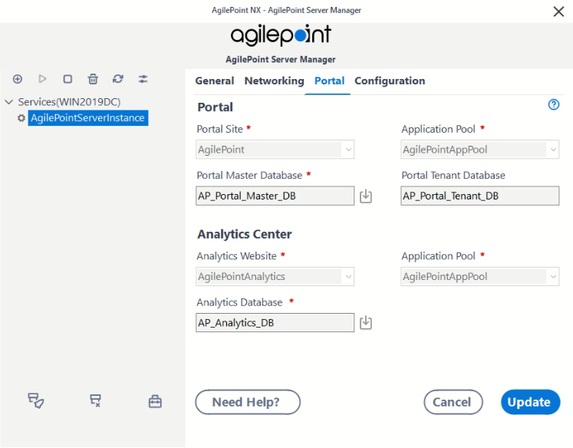573x448 pixels.
Task: Select AgilePointServerInstance in the tree
Action: (87, 118)
